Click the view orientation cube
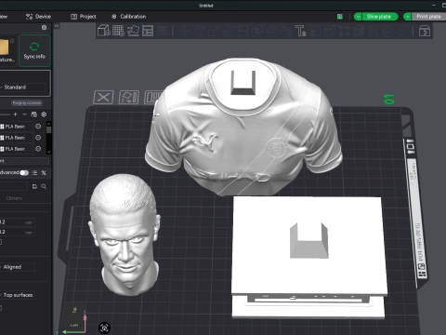 75,318
